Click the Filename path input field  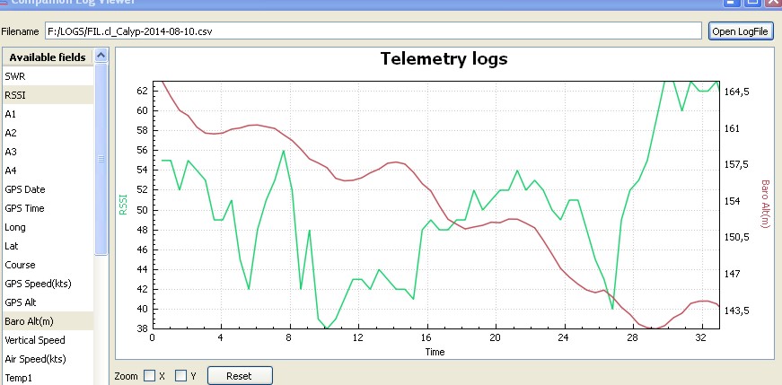pos(372,31)
